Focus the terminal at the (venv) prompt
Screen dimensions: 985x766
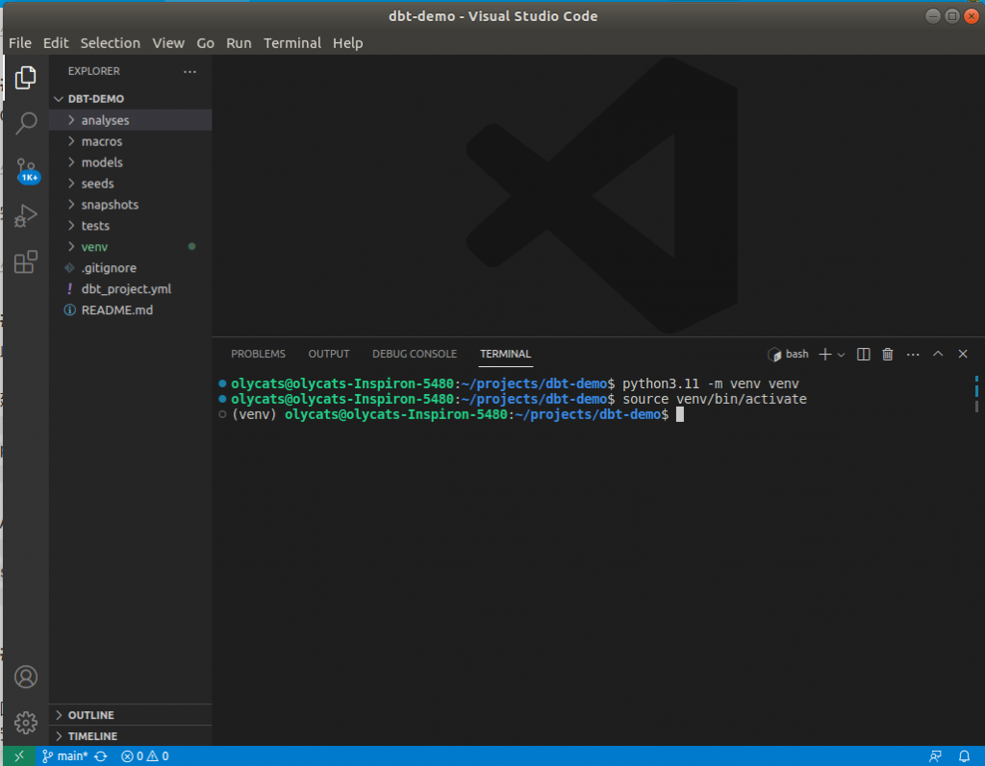(680, 414)
